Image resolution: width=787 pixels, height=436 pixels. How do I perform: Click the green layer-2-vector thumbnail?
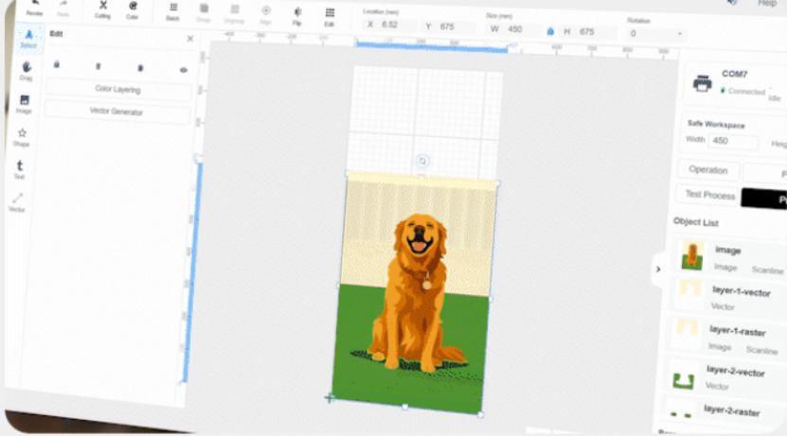[684, 380]
